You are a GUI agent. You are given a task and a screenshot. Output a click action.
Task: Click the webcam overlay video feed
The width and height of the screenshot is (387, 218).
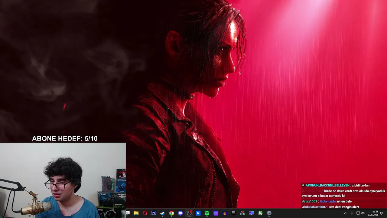point(63,180)
